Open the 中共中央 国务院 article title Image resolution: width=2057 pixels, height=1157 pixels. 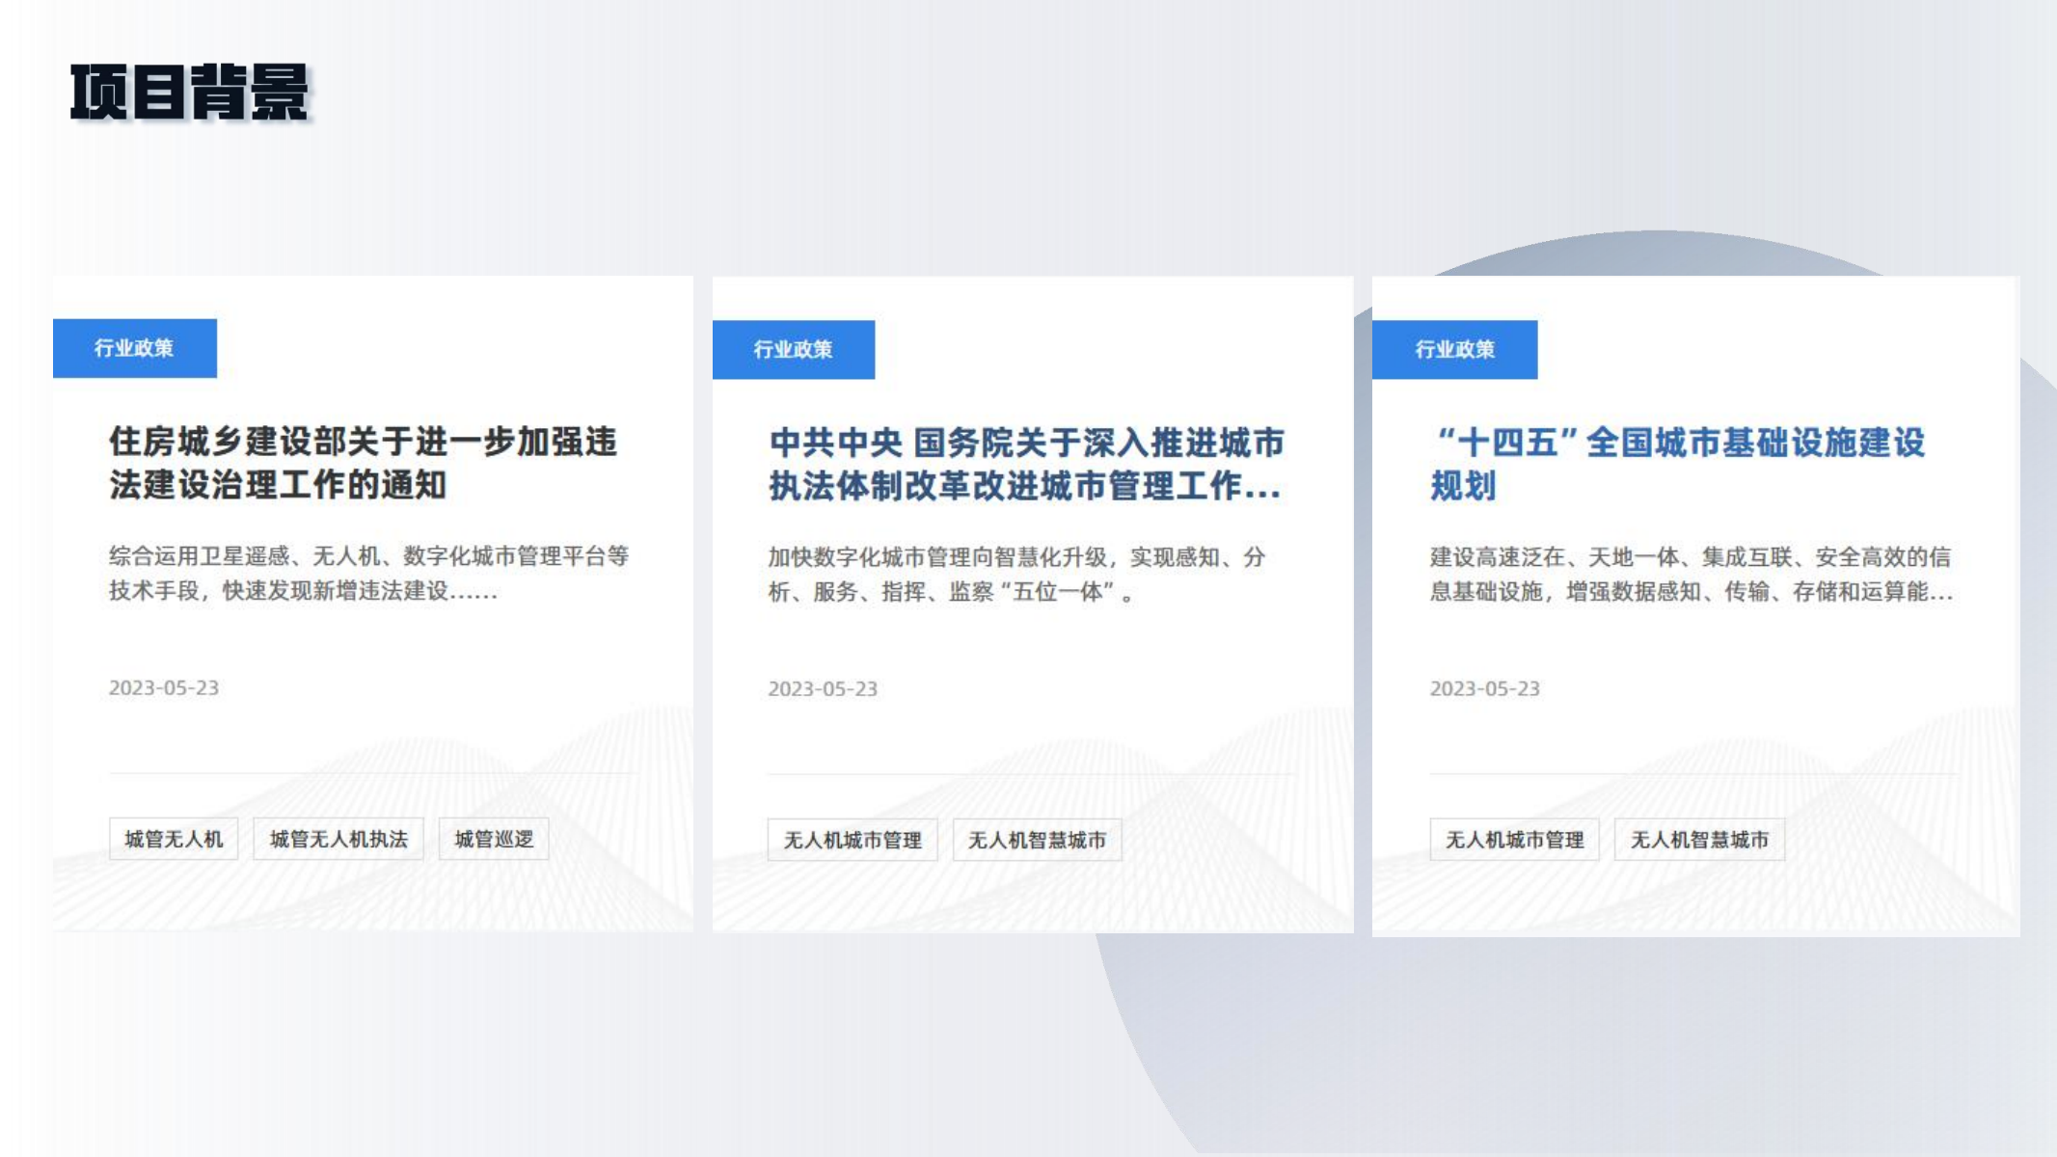click(1026, 464)
